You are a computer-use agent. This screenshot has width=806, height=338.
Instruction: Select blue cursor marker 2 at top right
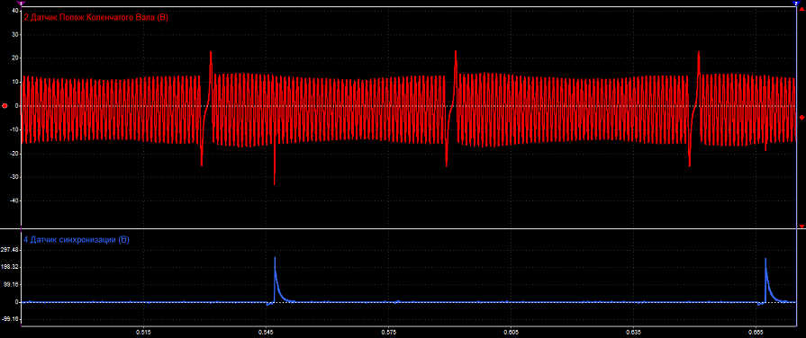pos(795,3)
